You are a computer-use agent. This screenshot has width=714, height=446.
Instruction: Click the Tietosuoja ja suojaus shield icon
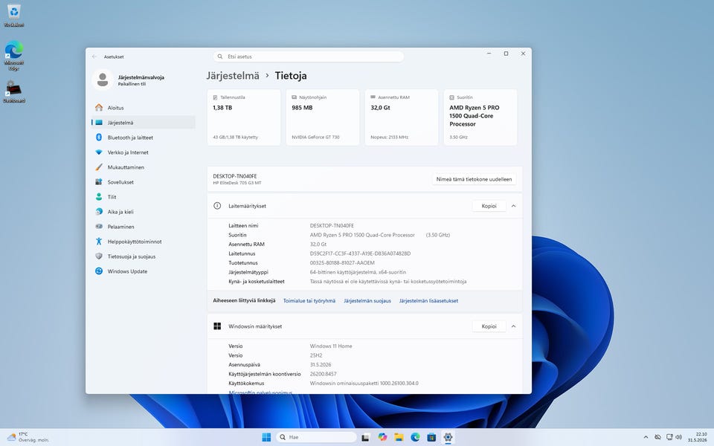[x=99, y=256]
